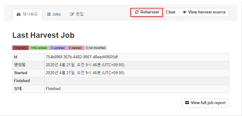
Task: Click the 13 errors badge
Action: pyautogui.click(x=21, y=48)
